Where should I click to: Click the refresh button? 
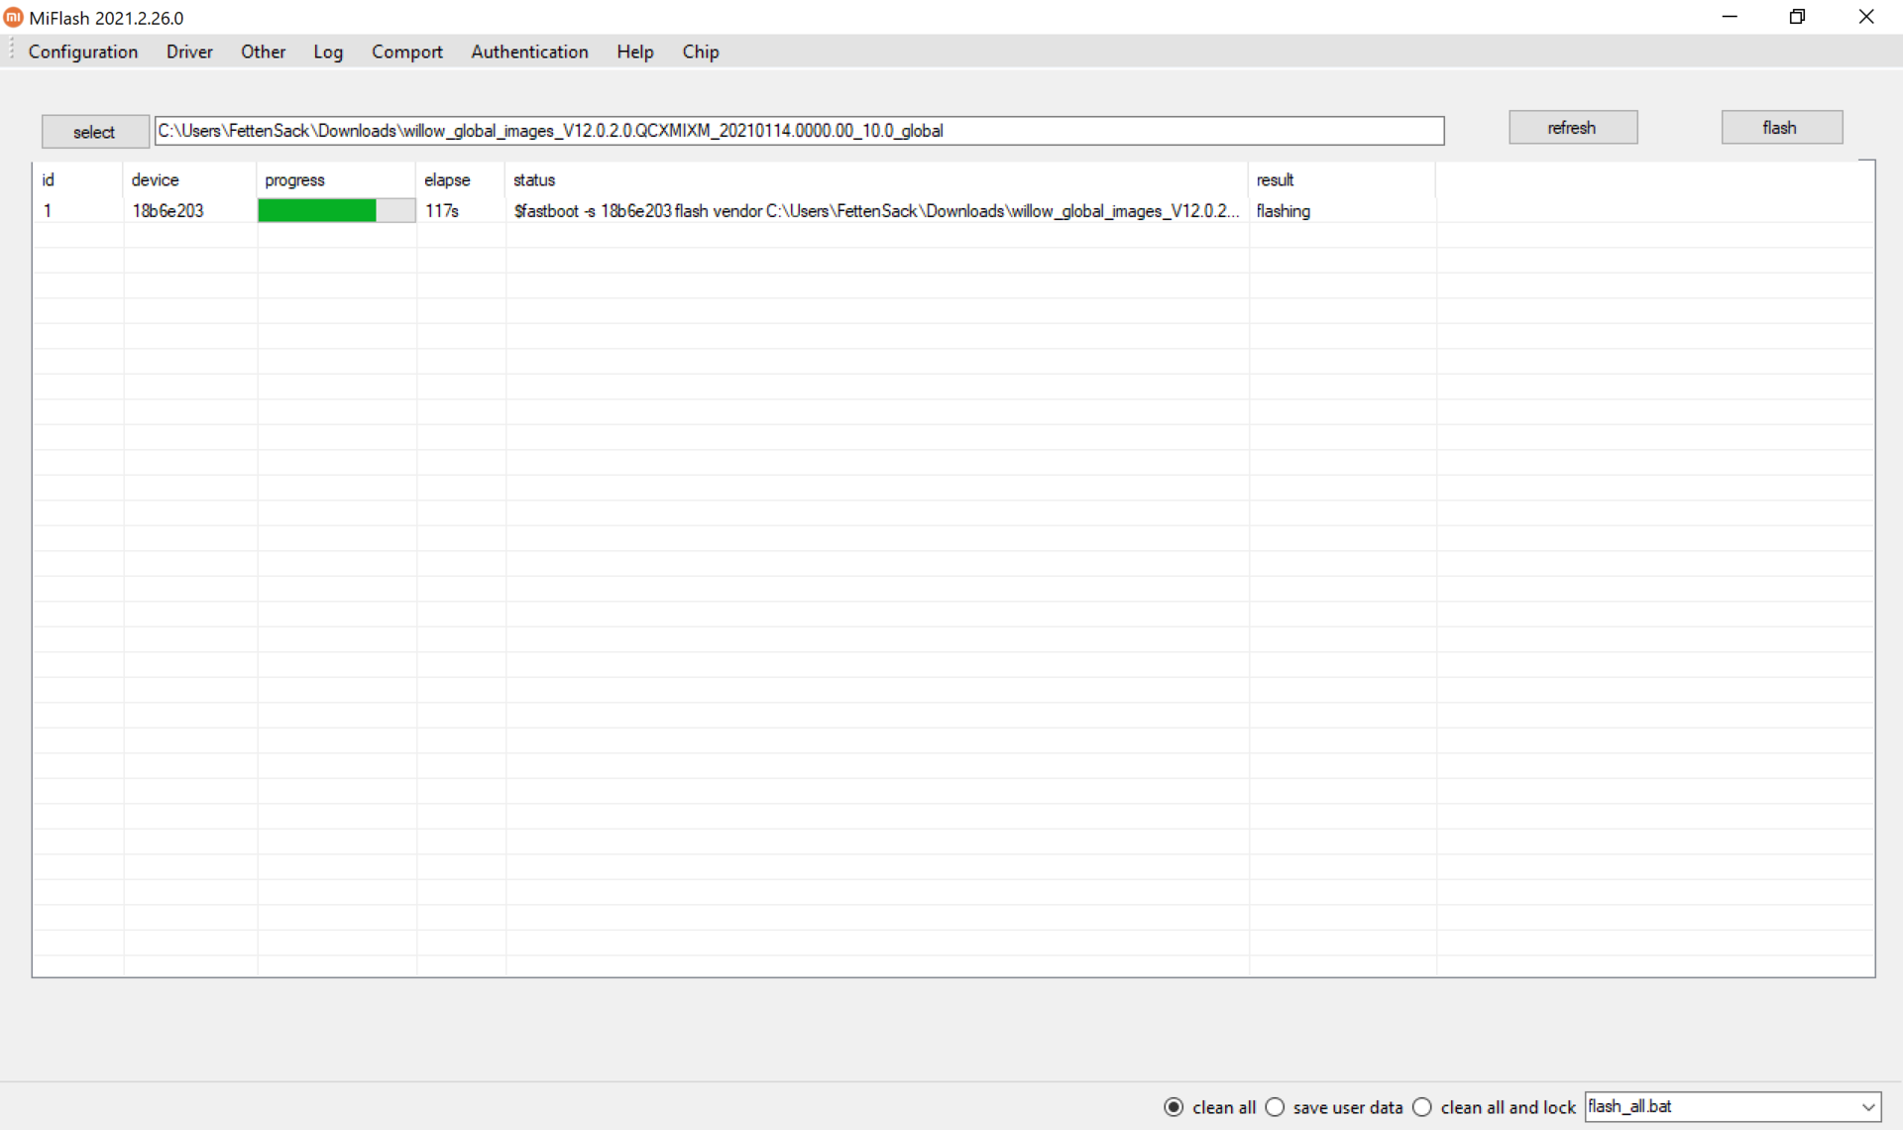(x=1572, y=128)
